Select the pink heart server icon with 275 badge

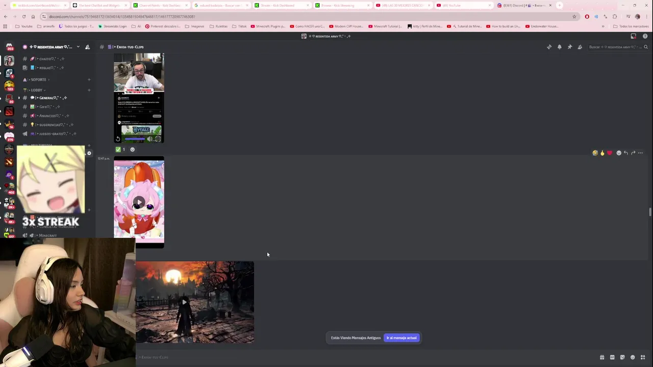(9, 136)
